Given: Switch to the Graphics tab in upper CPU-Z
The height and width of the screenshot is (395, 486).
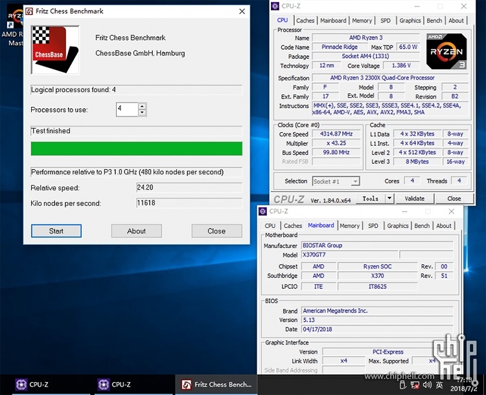Looking at the screenshot, I should [410, 21].
